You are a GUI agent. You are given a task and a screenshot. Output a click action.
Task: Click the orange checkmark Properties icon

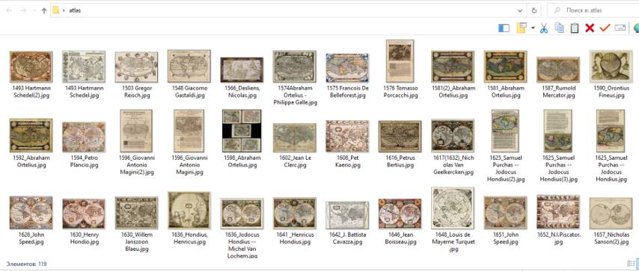tap(605, 28)
